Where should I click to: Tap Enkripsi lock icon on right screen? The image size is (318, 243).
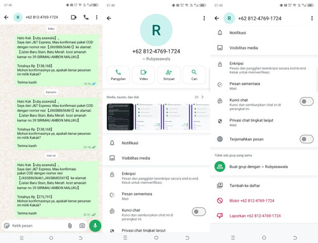pyautogui.click(x=220, y=64)
